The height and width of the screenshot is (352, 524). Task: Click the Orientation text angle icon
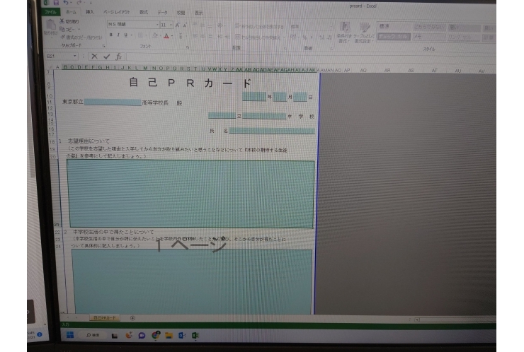click(x=220, y=25)
